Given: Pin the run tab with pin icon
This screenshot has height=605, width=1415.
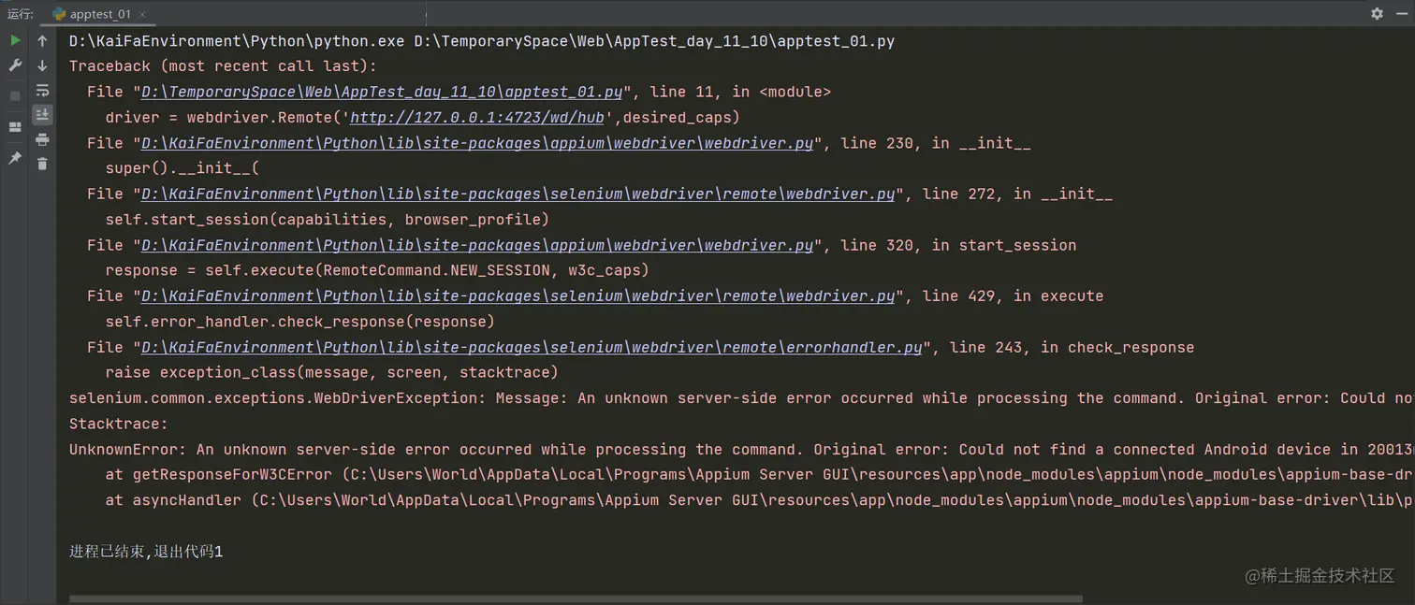Looking at the screenshot, I should click(15, 159).
